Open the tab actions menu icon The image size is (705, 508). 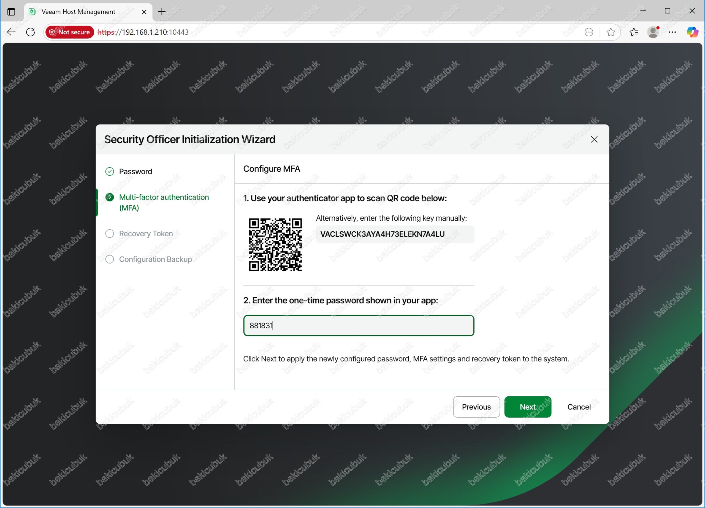pos(11,12)
